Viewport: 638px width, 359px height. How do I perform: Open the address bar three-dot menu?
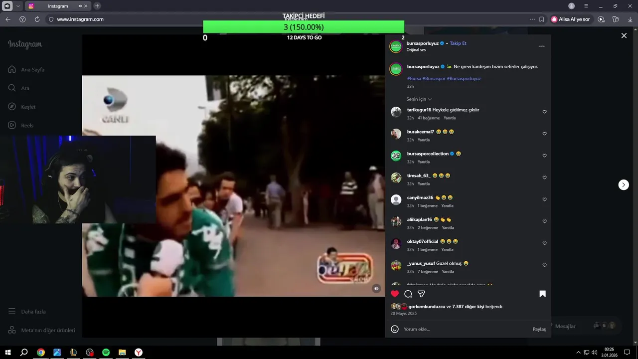(x=532, y=19)
